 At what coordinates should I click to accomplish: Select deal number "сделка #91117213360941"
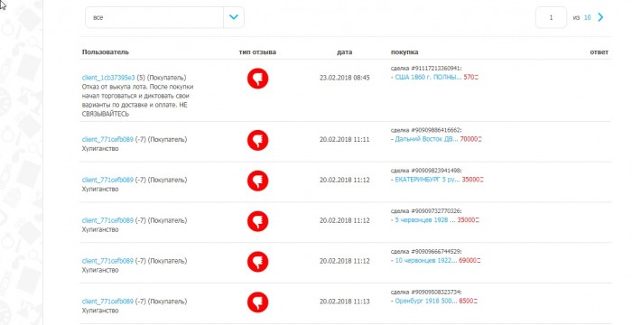pos(426,68)
